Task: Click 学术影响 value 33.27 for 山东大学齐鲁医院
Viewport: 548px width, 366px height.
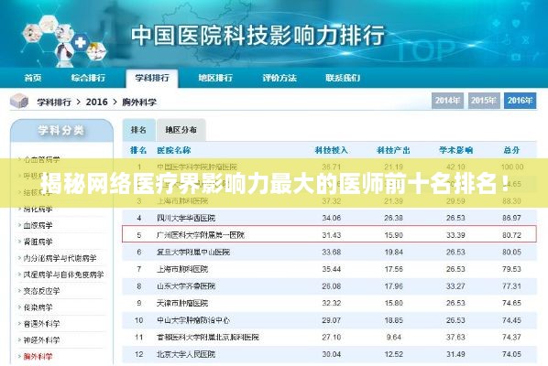Action: click(455, 286)
